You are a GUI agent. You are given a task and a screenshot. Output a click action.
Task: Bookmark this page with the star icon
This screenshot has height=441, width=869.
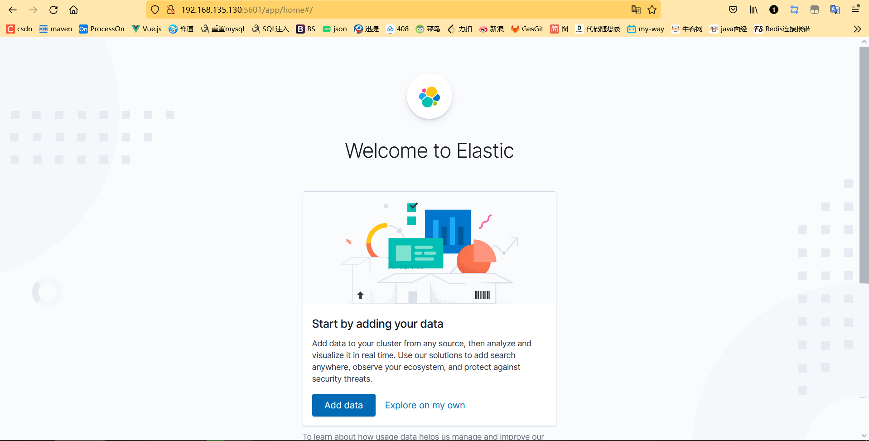652,10
